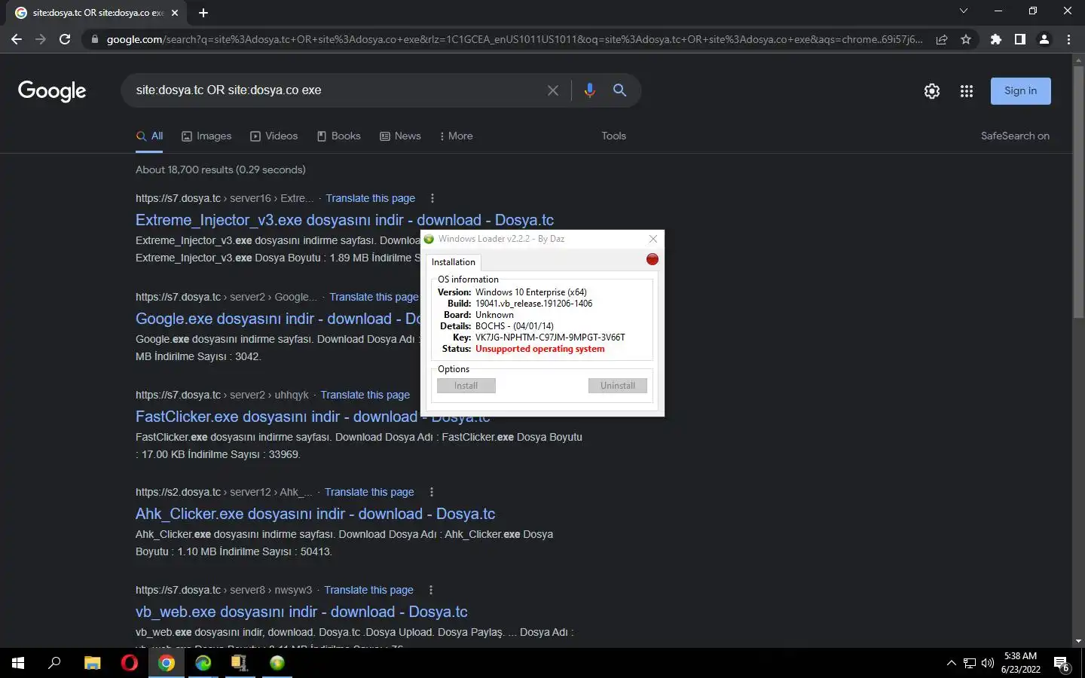1085x678 pixels.
Task: Start voice search with microphone
Action: click(589, 90)
